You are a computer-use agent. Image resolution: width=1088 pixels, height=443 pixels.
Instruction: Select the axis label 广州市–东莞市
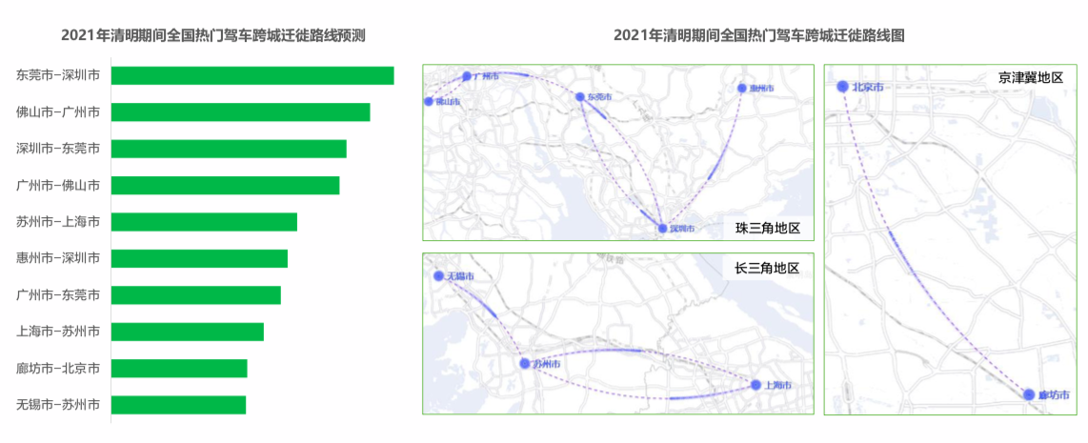(58, 294)
